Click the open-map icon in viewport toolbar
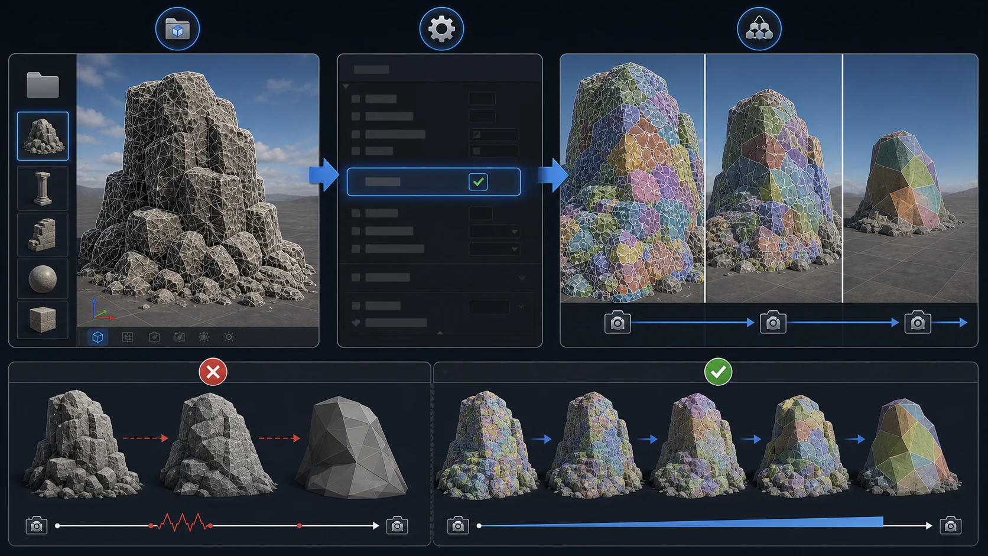The width and height of the screenshot is (988, 556). pyautogui.click(x=180, y=337)
